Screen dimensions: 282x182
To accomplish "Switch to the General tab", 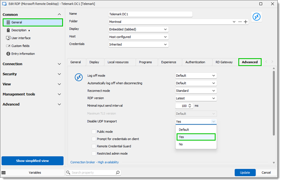I will click(76, 62).
